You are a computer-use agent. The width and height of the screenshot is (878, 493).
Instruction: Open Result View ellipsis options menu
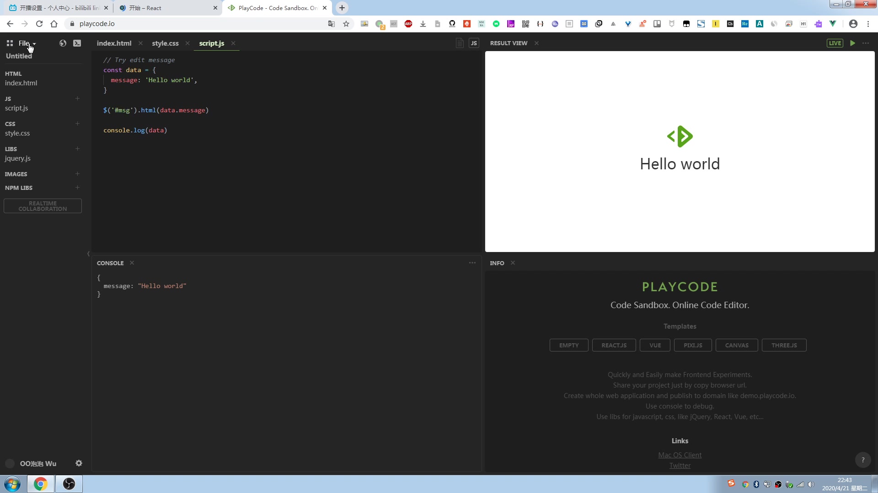tap(866, 43)
